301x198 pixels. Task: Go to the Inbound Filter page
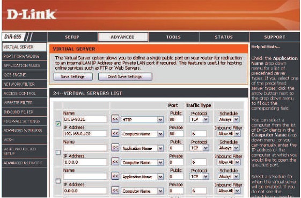click(24, 112)
